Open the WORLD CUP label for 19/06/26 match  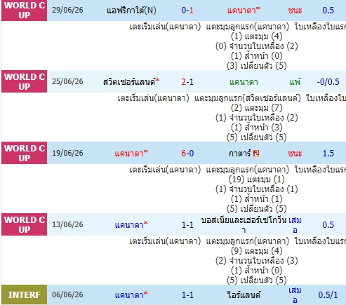click(24, 153)
